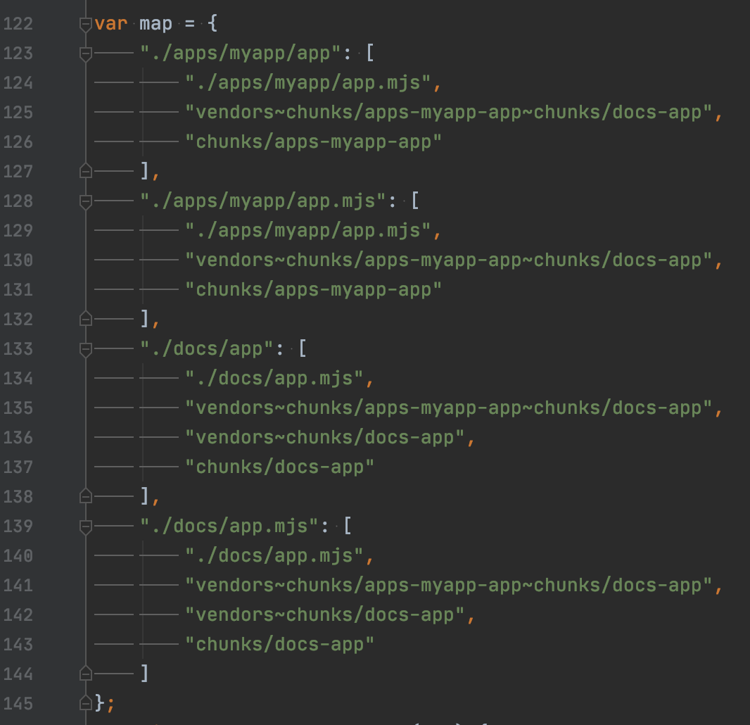
Task: Click the vendors~chunks string on line 141
Action: click(x=449, y=586)
